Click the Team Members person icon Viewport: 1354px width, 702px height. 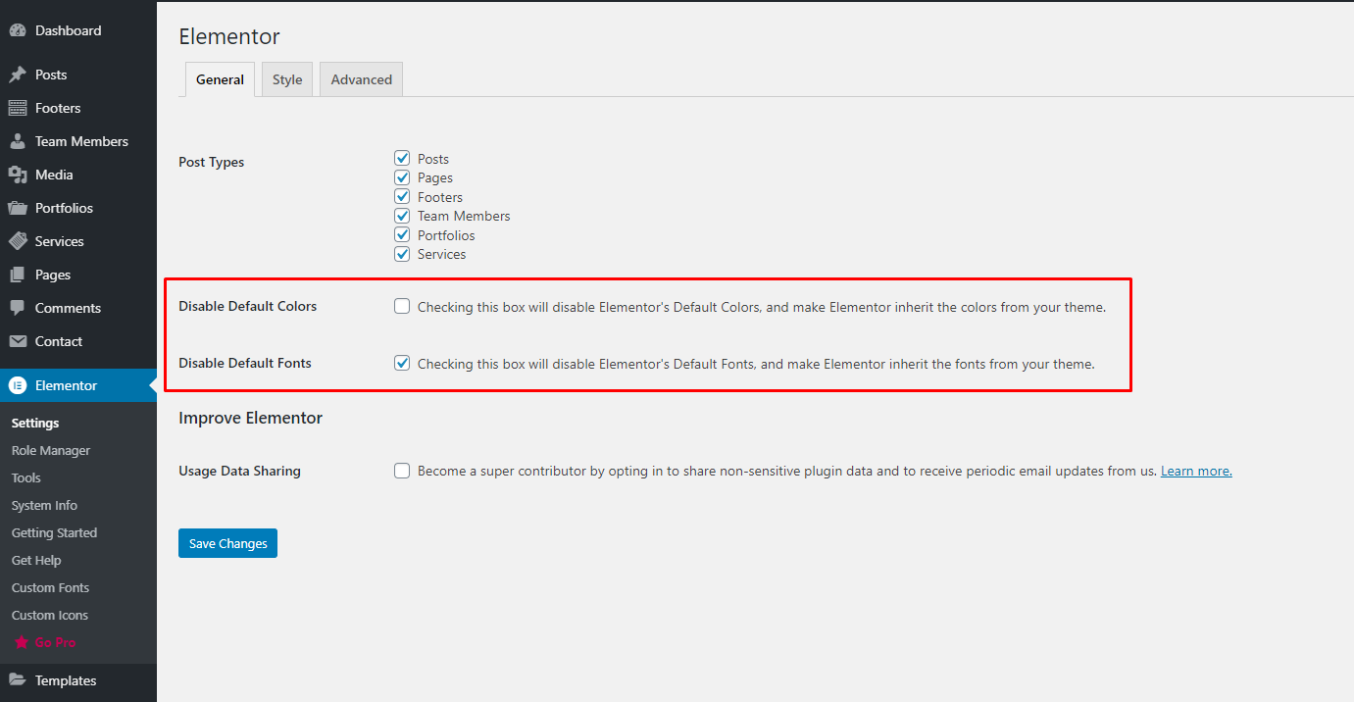pos(18,141)
